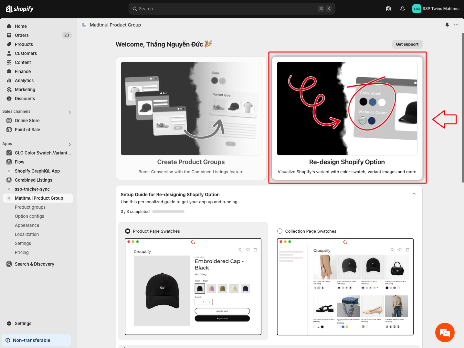
Task: Open the live chat bubble
Action: tap(445, 332)
